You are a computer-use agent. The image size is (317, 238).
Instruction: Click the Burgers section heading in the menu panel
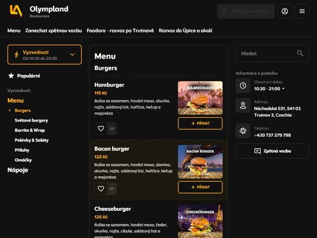coord(106,68)
